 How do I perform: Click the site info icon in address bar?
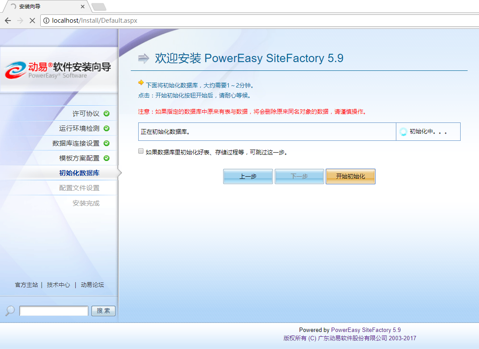(x=46, y=21)
